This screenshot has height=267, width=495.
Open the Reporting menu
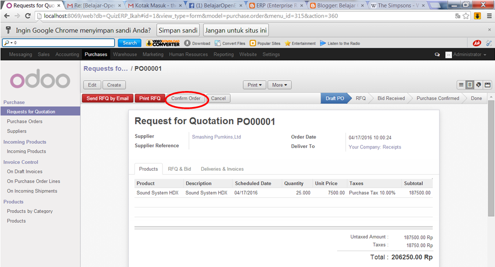tap(224, 54)
